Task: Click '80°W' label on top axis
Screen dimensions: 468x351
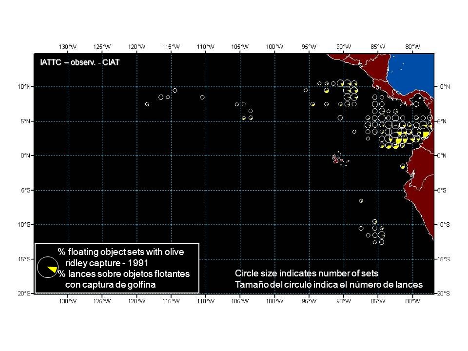Action: 412,47
